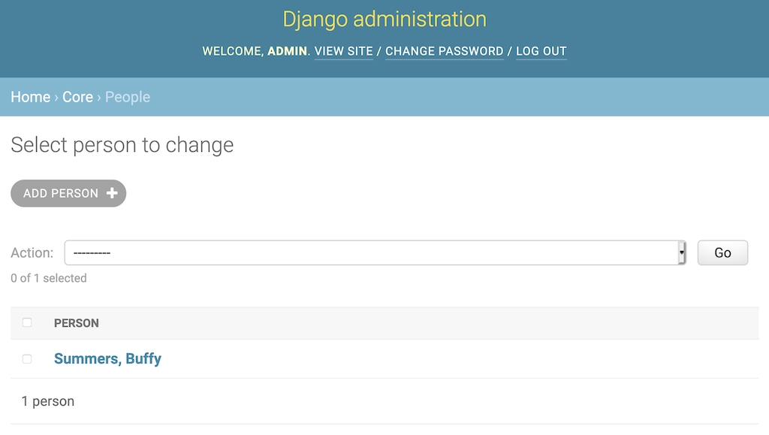769x435 pixels.
Task: Open the Change Password page
Action: pos(444,51)
